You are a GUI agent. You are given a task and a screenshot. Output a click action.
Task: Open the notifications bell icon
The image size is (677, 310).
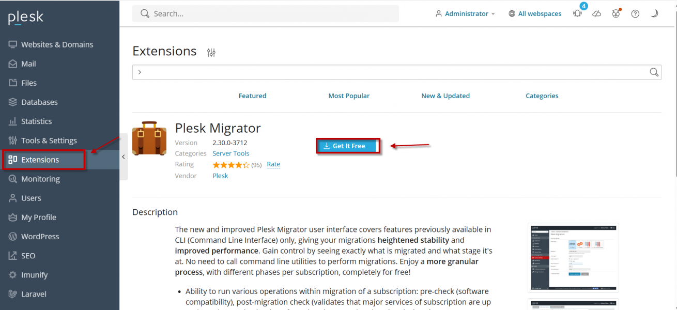pos(577,14)
